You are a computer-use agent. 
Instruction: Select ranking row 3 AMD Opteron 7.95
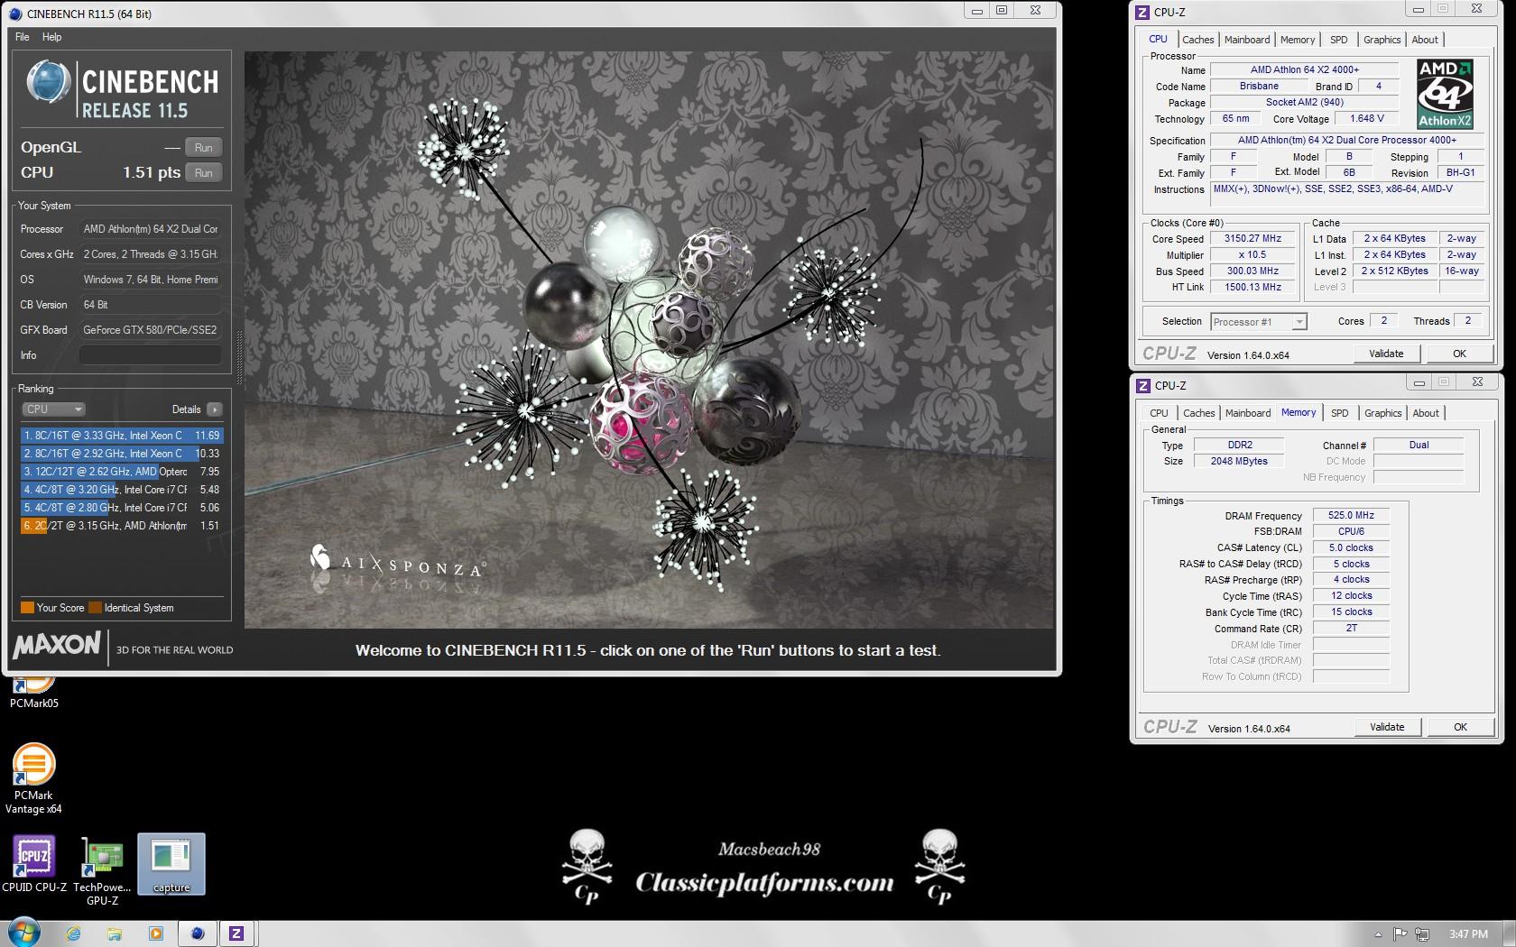[121, 472]
